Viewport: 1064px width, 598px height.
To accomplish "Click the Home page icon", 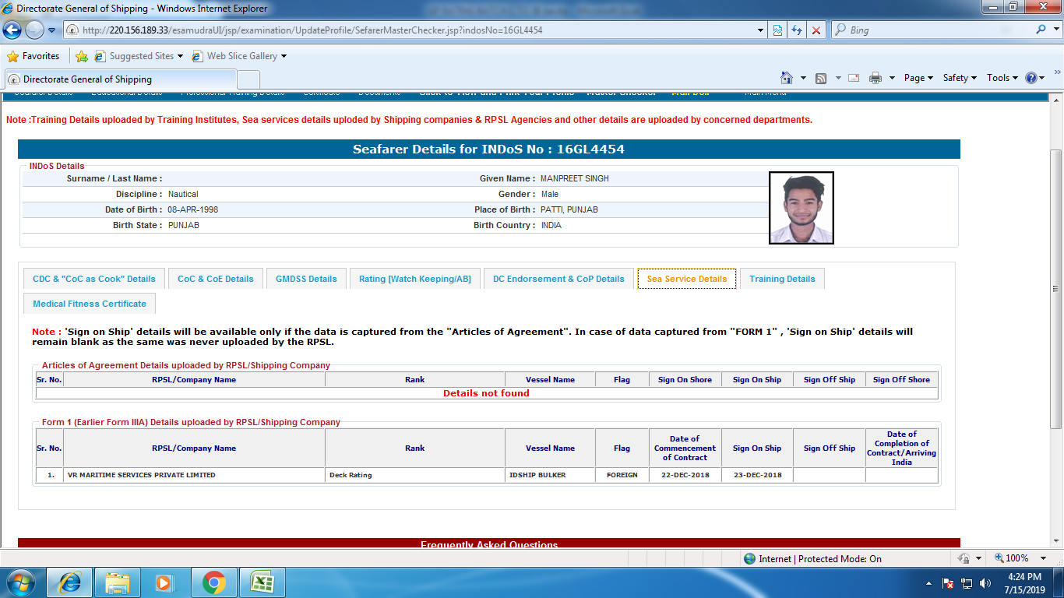I will (x=787, y=78).
